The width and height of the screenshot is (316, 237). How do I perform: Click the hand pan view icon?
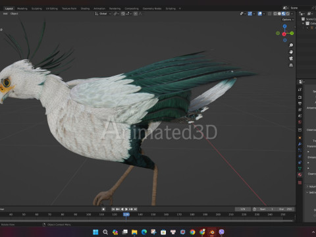291,52
